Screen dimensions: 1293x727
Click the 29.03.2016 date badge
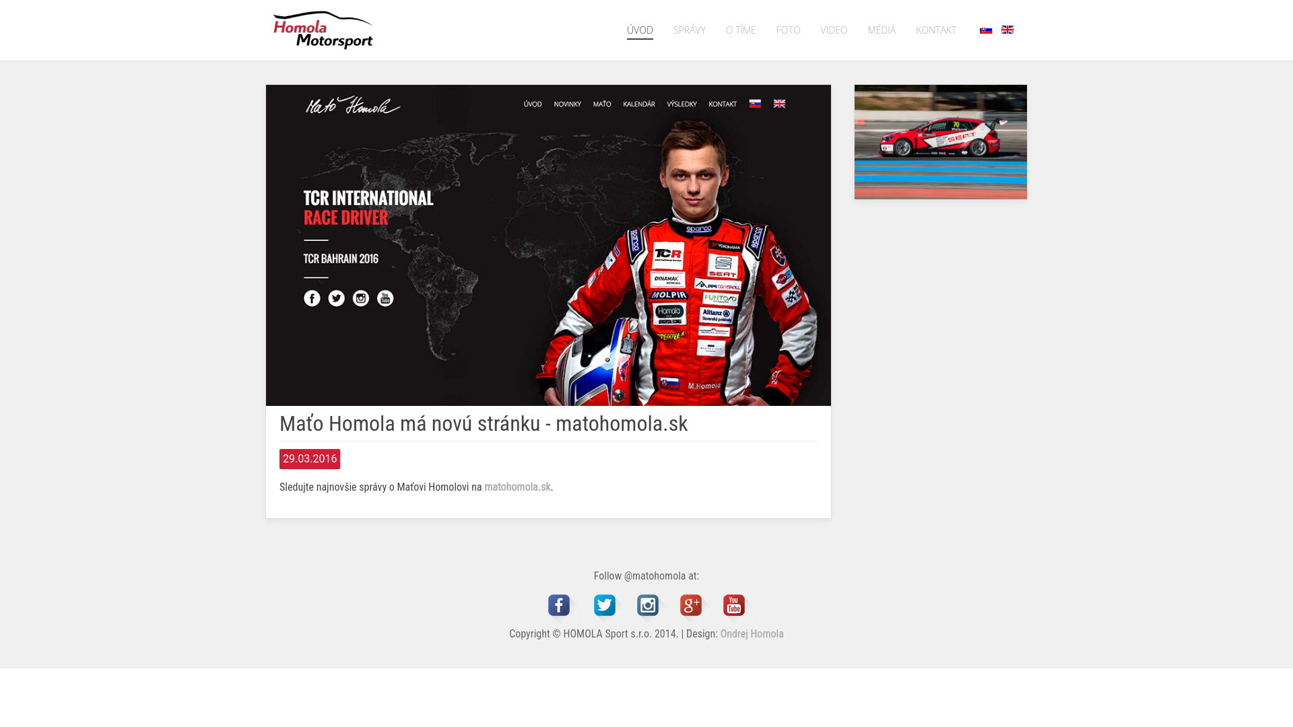(x=310, y=459)
